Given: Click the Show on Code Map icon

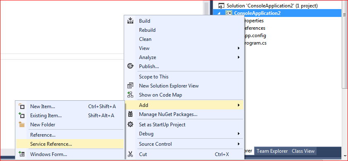Looking at the screenshot, I should (x=130, y=95).
